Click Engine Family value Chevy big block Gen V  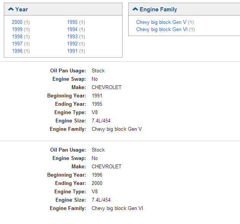tap(117, 129)
